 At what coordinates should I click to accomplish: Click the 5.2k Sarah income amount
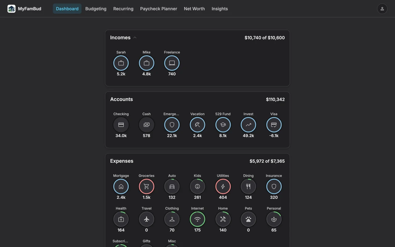click(x=121, y=74)
